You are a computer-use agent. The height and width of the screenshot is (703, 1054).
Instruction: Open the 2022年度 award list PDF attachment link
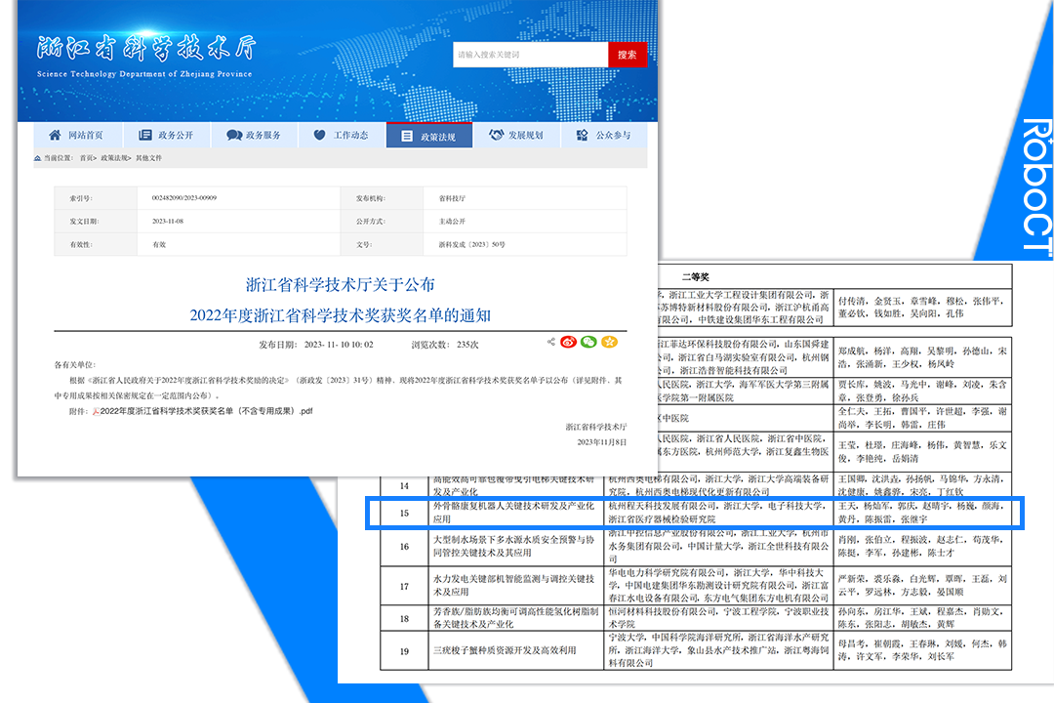207,411
